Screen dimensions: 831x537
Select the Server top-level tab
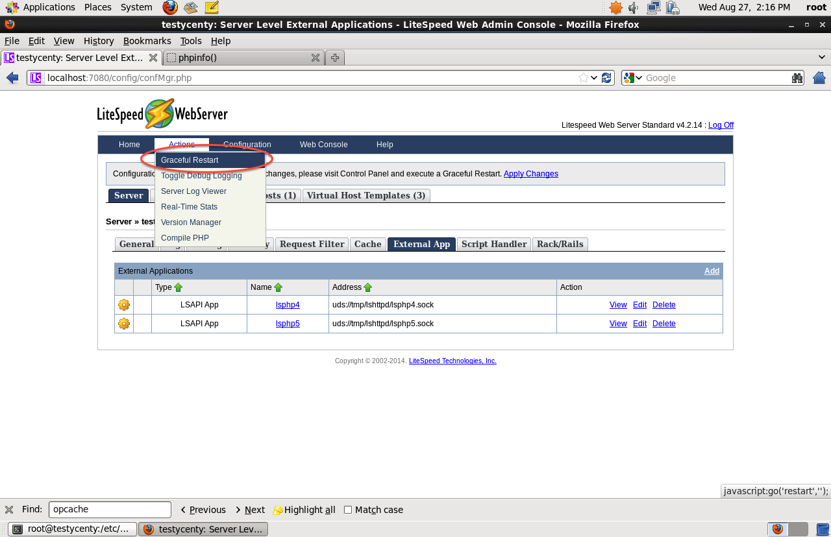(129, 195)
